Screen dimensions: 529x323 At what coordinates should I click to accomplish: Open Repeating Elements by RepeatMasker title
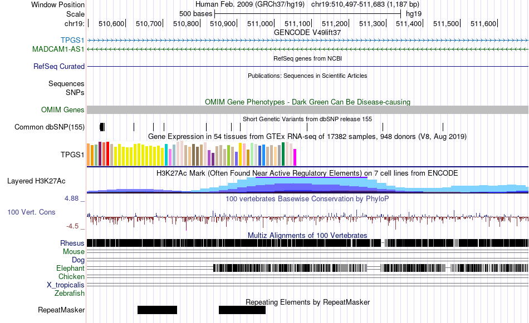(x=307, y=302)
